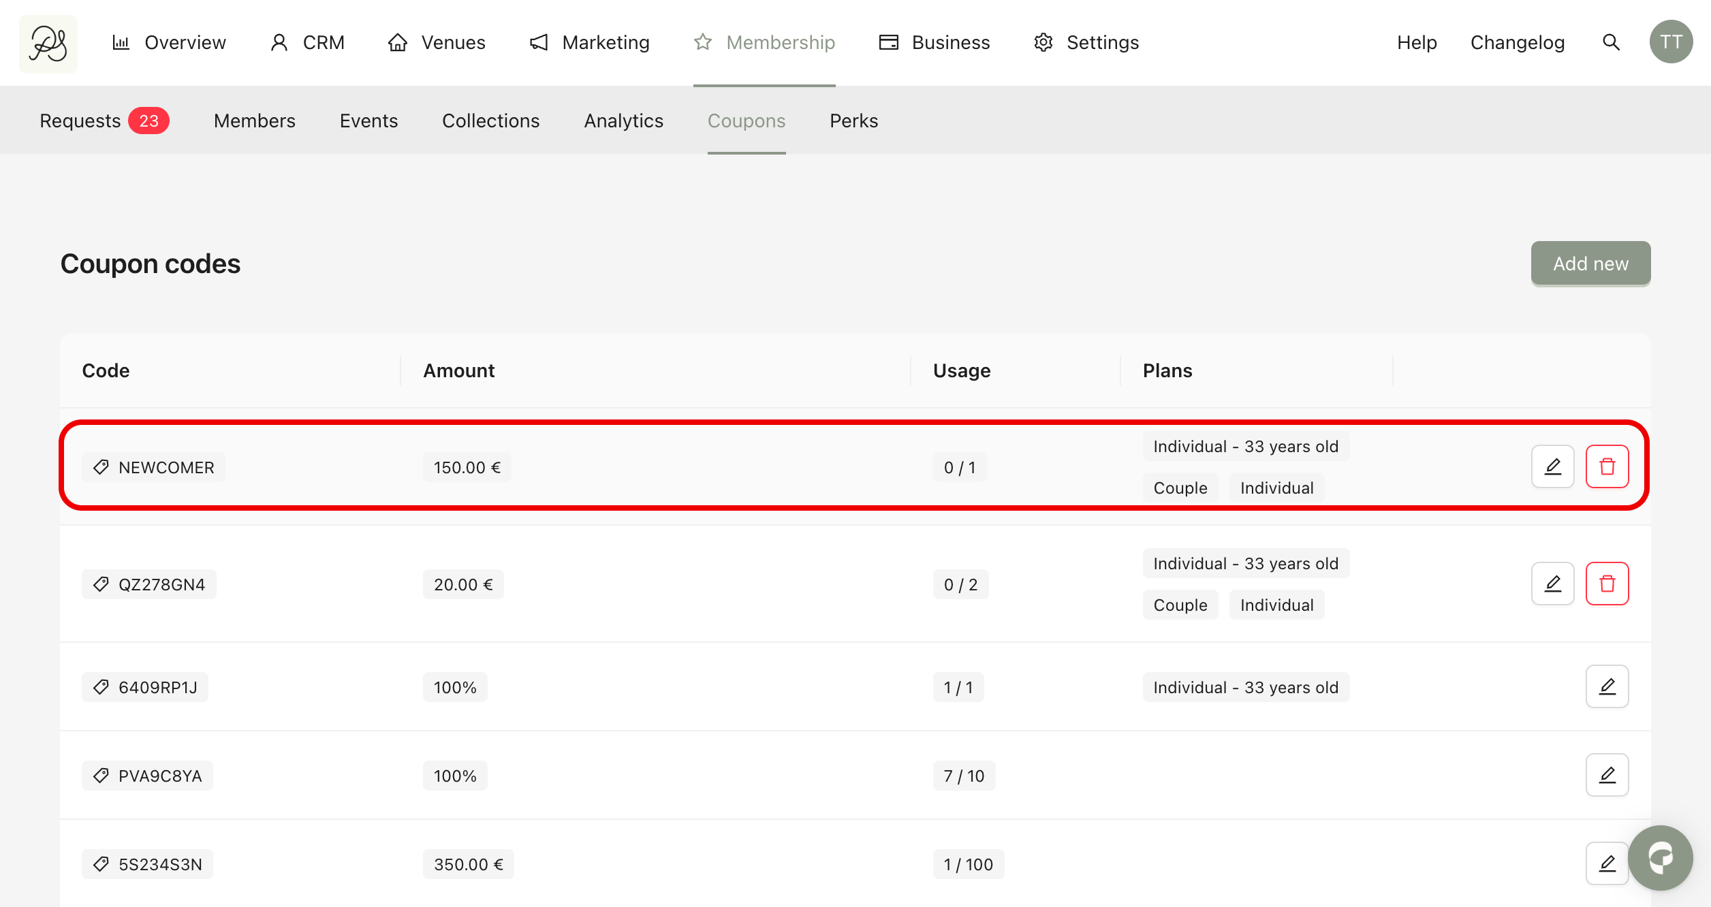Open the Perks tab

853,121
